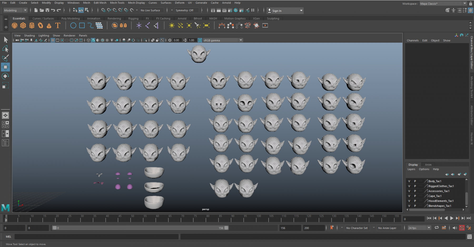This screenshot has height=247, width=474.
Task: Create a polygon sphere from the shelf
Action: pyautogui.click(x=15, y=26)
